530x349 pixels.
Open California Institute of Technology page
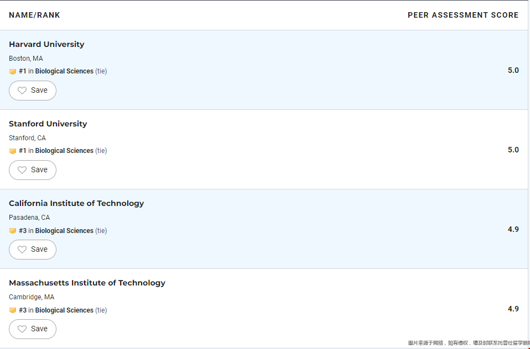pyautogui.click(x=76, y=203)
